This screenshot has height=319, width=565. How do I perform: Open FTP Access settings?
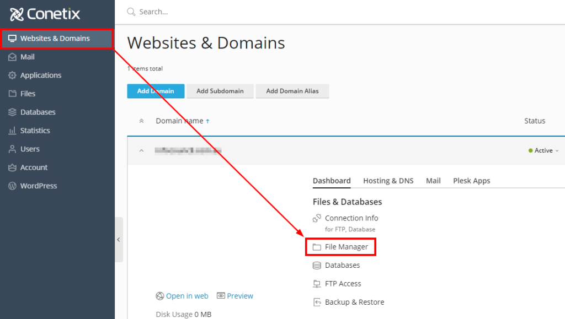pyautogui.click(x=343, y=283)
